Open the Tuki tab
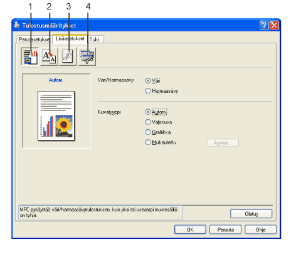This screenshot has width=296, height=256. point(95,40)
